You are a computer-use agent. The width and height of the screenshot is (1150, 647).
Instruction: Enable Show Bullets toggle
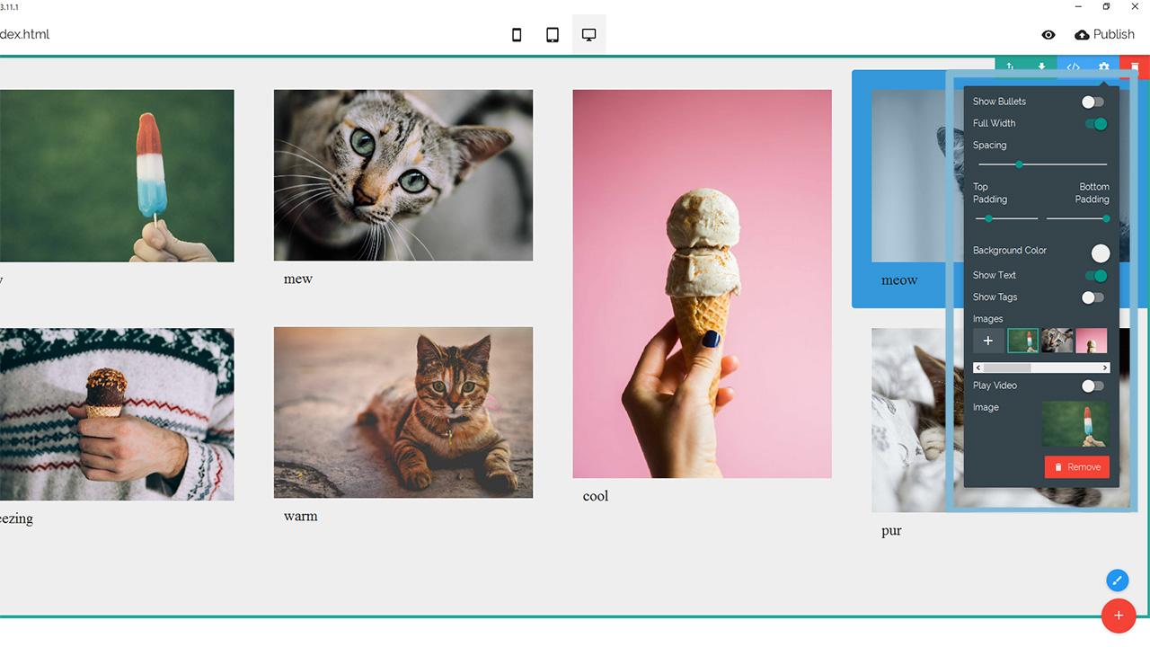pos(1092,102)
